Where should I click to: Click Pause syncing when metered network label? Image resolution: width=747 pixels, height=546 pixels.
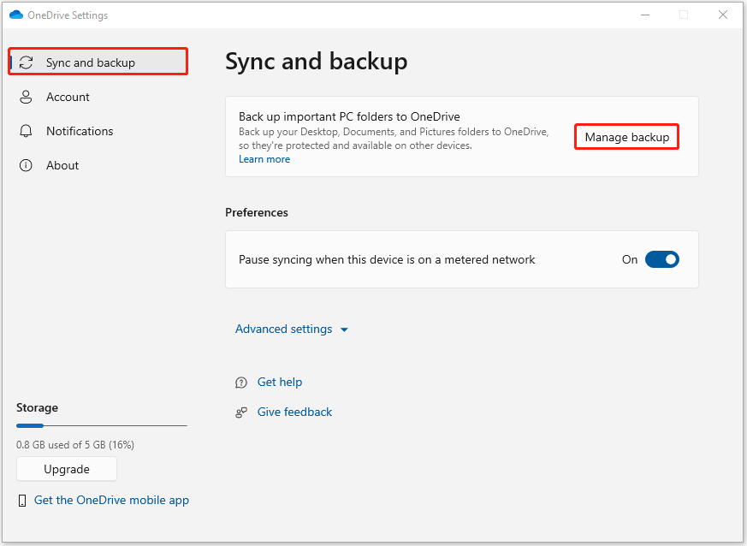387,259
